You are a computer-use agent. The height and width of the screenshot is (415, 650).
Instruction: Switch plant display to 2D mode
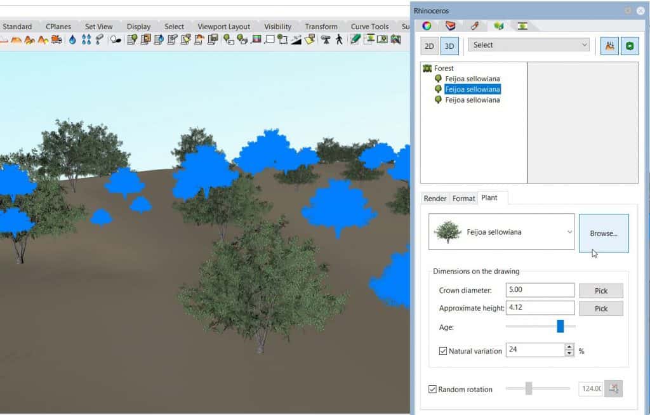coord(429,46)
